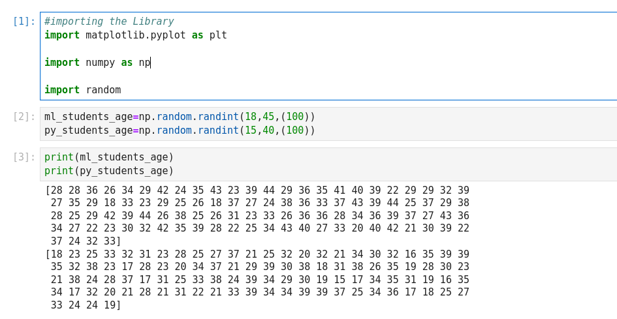Viewport: 617px width, 319px height.
Task: Click the blank line above 'import random'
Action: coord(196,76)
